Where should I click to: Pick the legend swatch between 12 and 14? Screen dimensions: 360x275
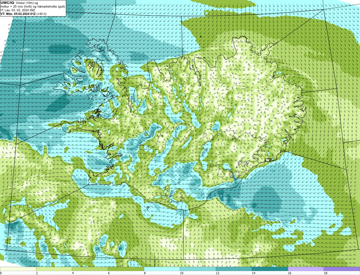(234, 269)
